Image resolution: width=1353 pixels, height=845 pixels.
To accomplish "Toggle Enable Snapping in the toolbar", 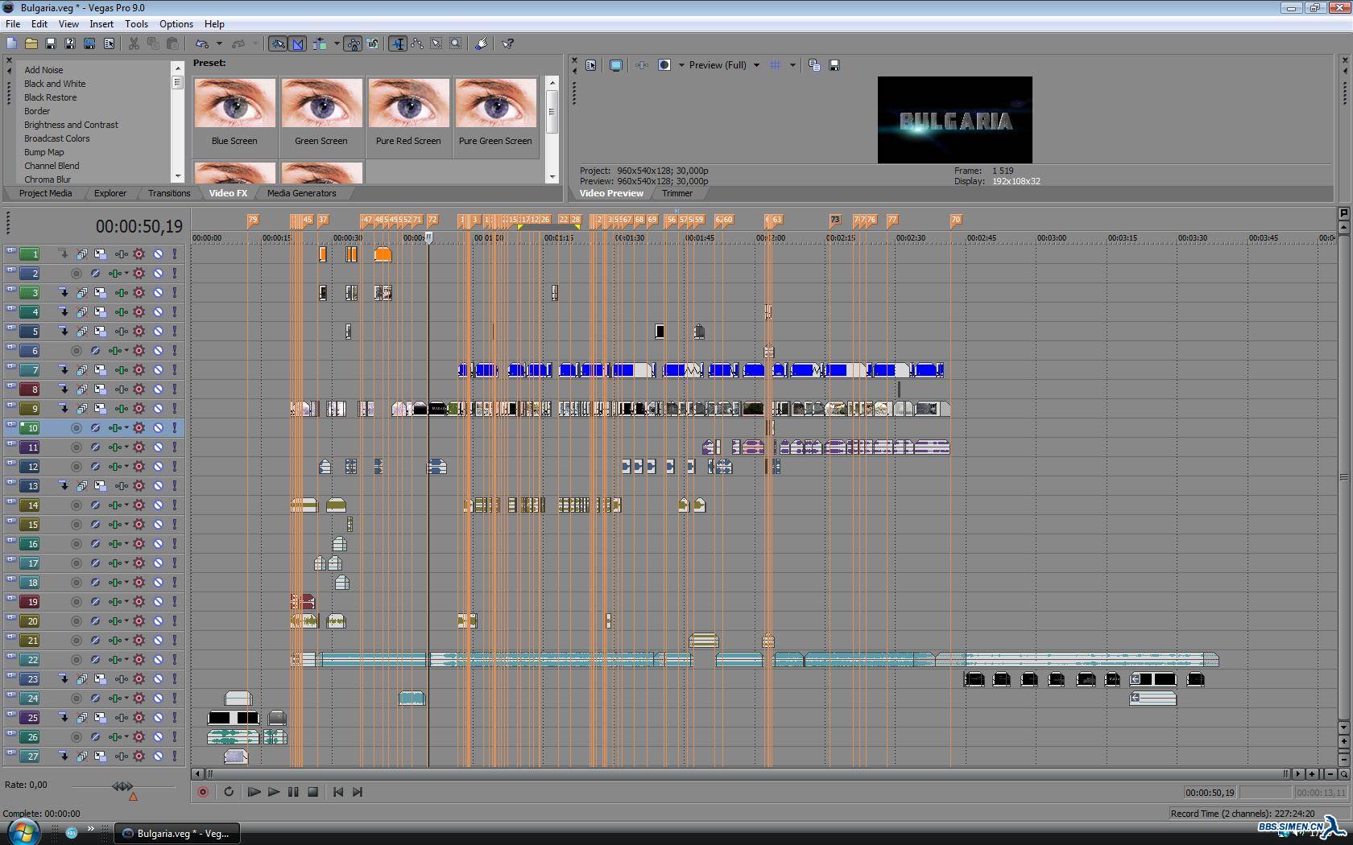I will pyautogui.click(x=278, y=43).
